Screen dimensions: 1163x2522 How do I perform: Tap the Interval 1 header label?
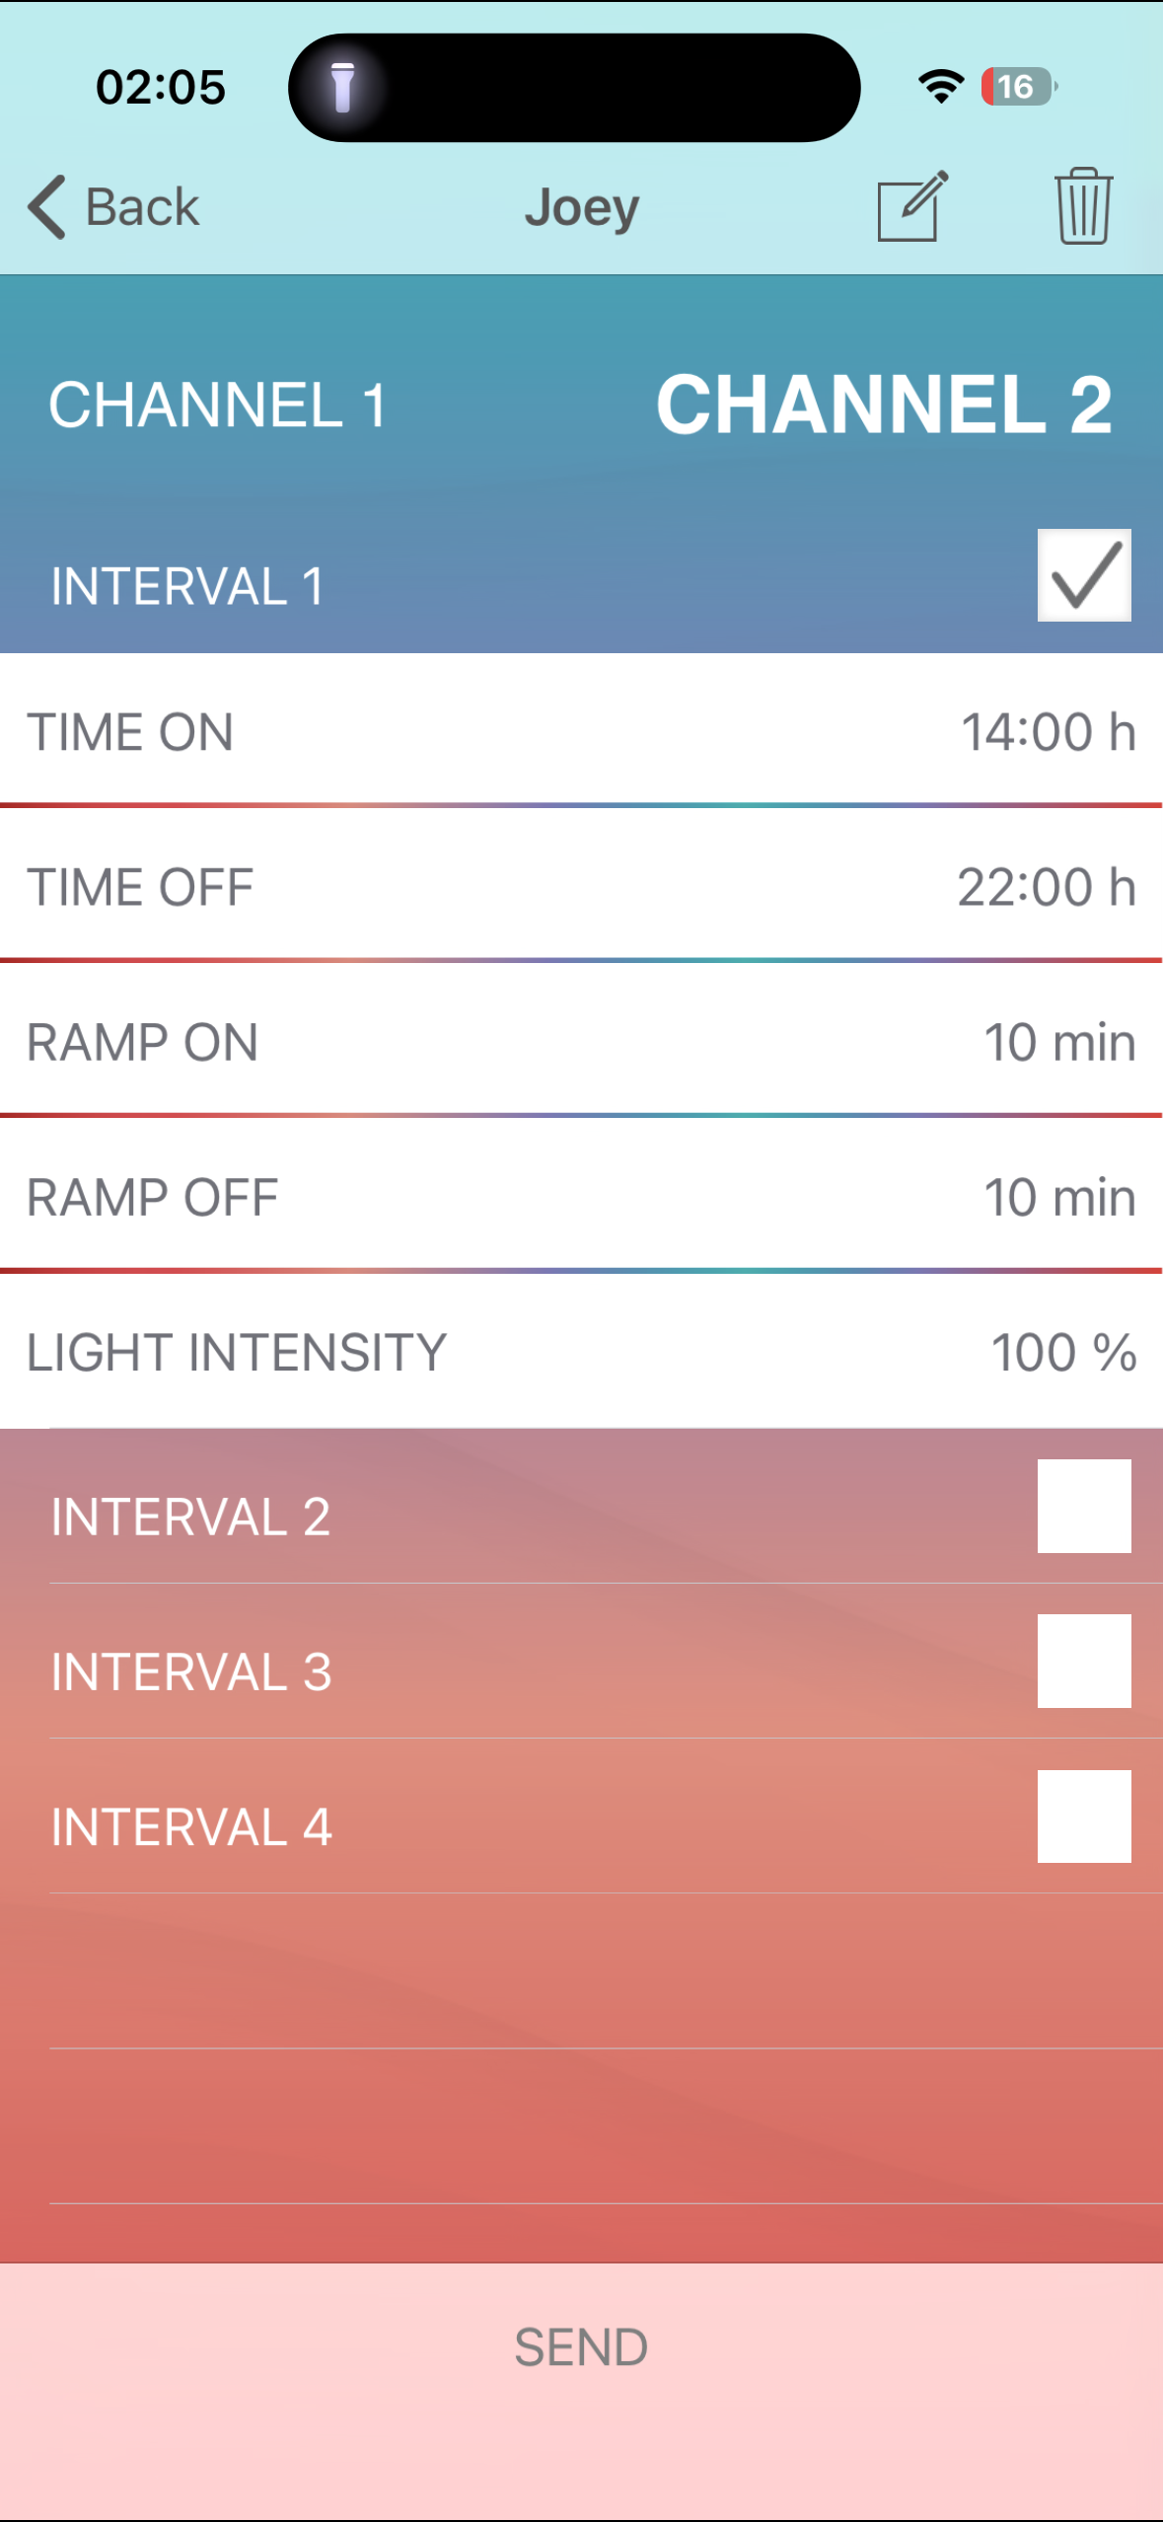tap(187, 586)
